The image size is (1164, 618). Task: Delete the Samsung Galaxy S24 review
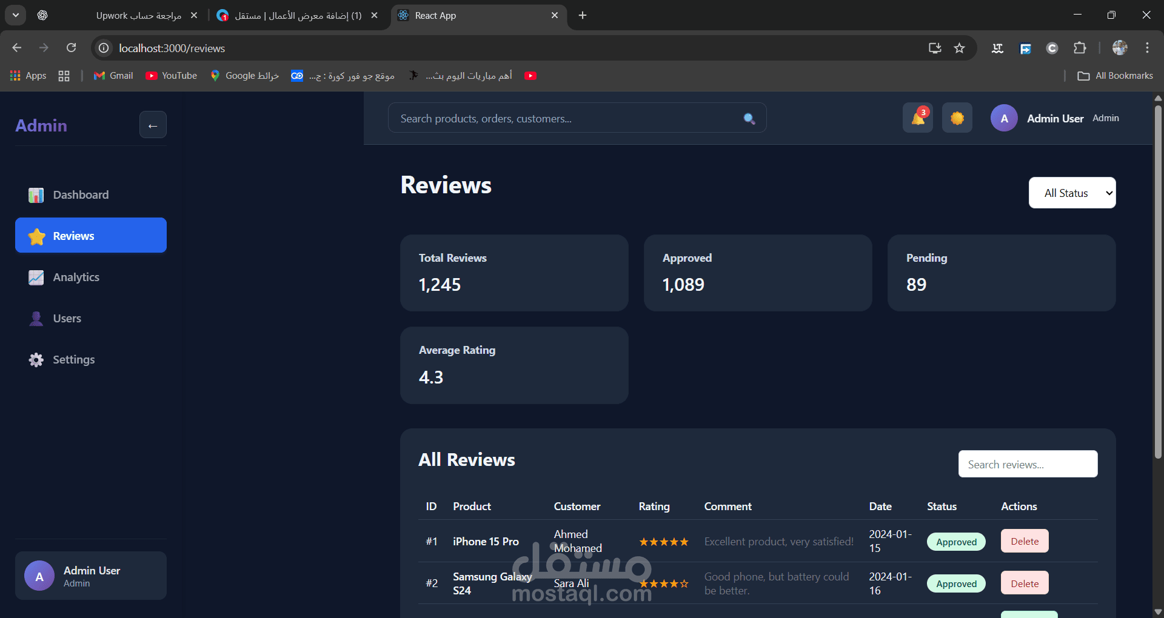pos(1025,583)
